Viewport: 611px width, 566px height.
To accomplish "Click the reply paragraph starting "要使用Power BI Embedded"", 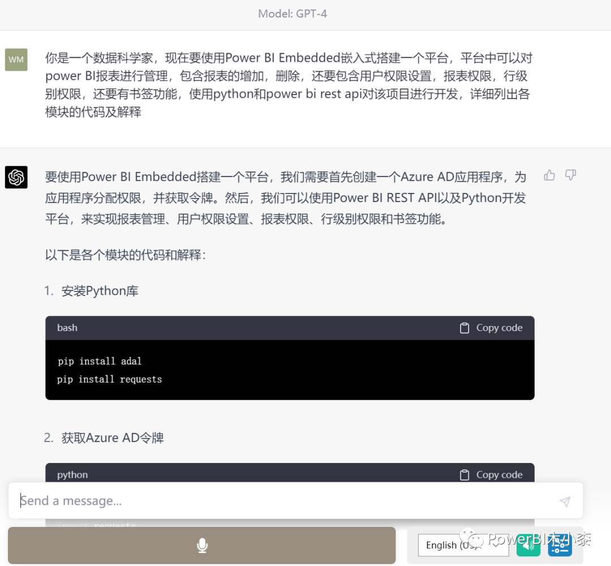I will point(286,198).
